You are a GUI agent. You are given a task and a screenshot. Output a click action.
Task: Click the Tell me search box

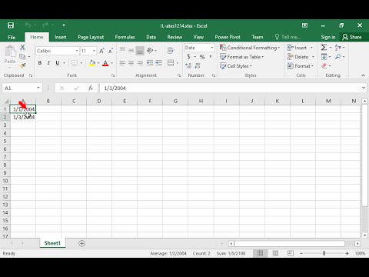coord(288,37)
